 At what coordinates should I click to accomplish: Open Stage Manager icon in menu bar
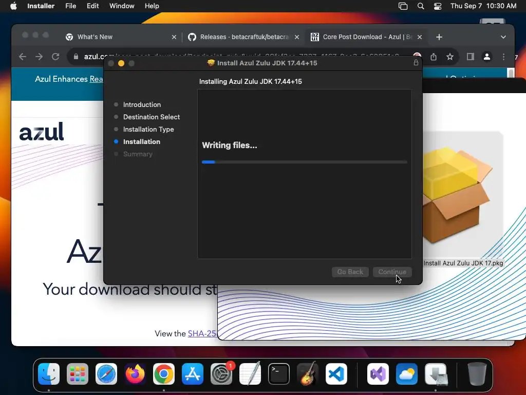click(x=403, y=6)
